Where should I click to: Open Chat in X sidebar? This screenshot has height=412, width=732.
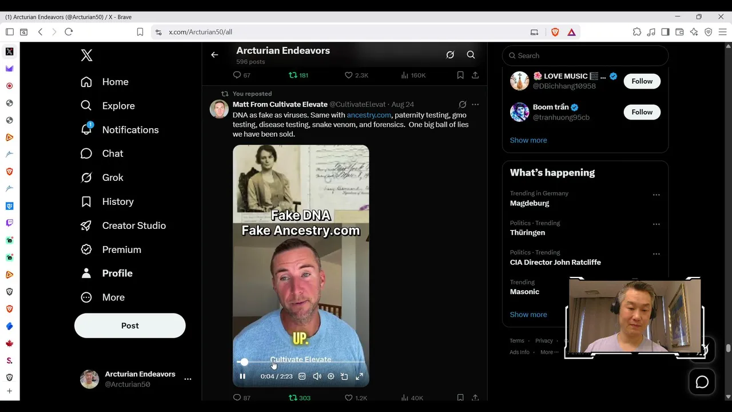coord(102,153)
